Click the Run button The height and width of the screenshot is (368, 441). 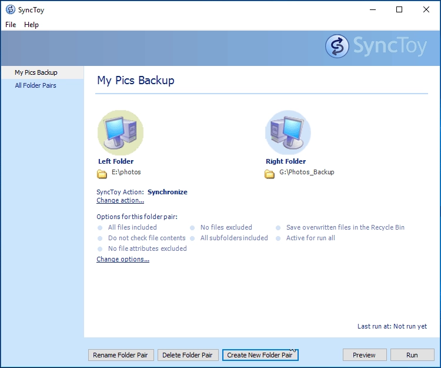(x=412, y=355)
